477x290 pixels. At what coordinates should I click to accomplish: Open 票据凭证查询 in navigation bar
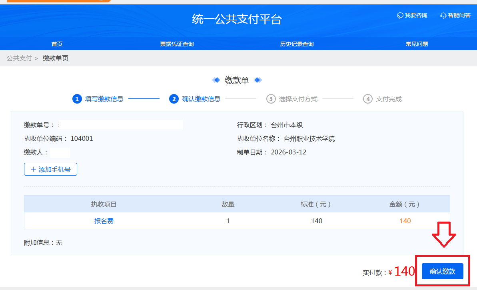point(177,44)
